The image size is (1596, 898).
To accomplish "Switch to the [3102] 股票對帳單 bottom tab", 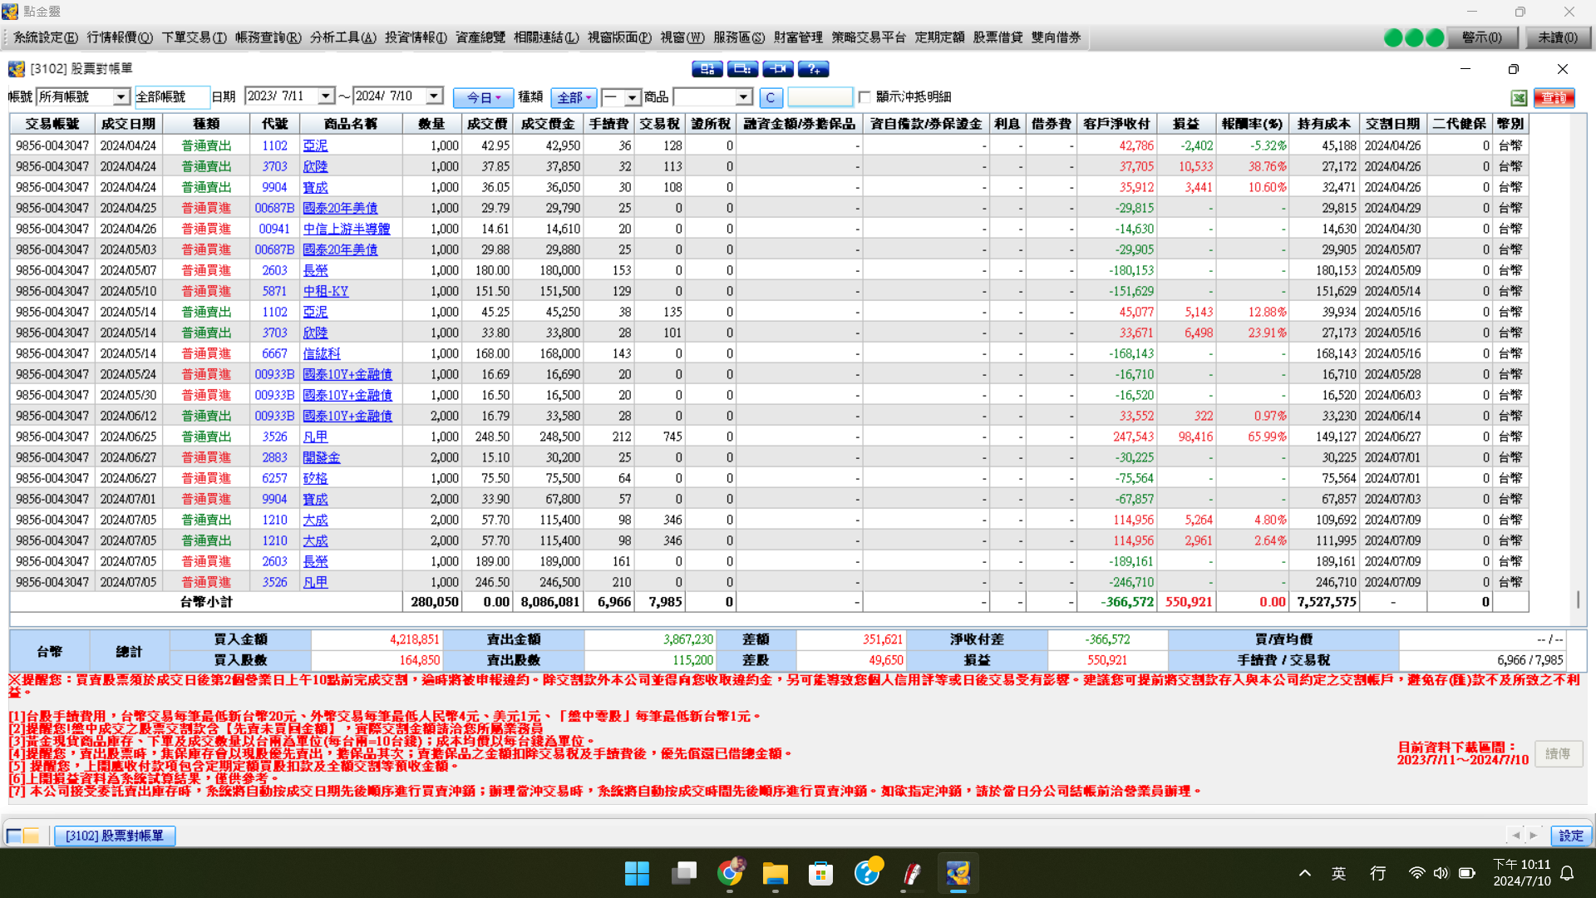I will (x=115, y=836).
